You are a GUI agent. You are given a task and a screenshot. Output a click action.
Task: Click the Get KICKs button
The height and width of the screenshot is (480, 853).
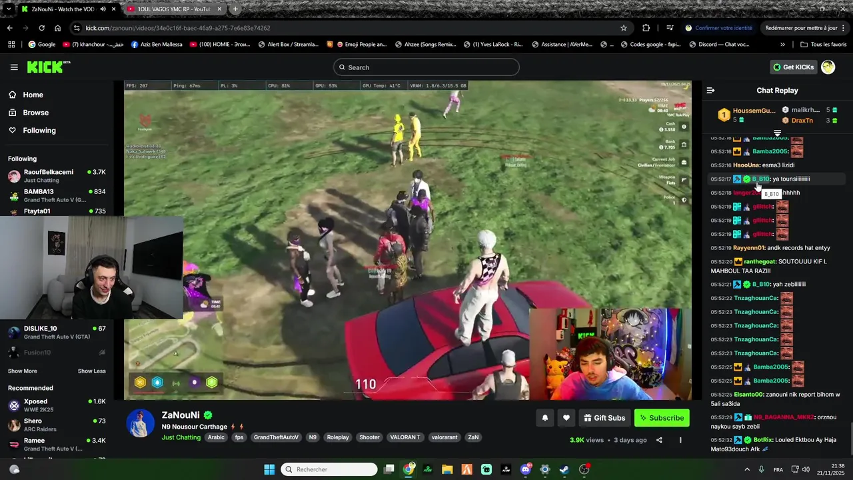(x=793, y=67)
